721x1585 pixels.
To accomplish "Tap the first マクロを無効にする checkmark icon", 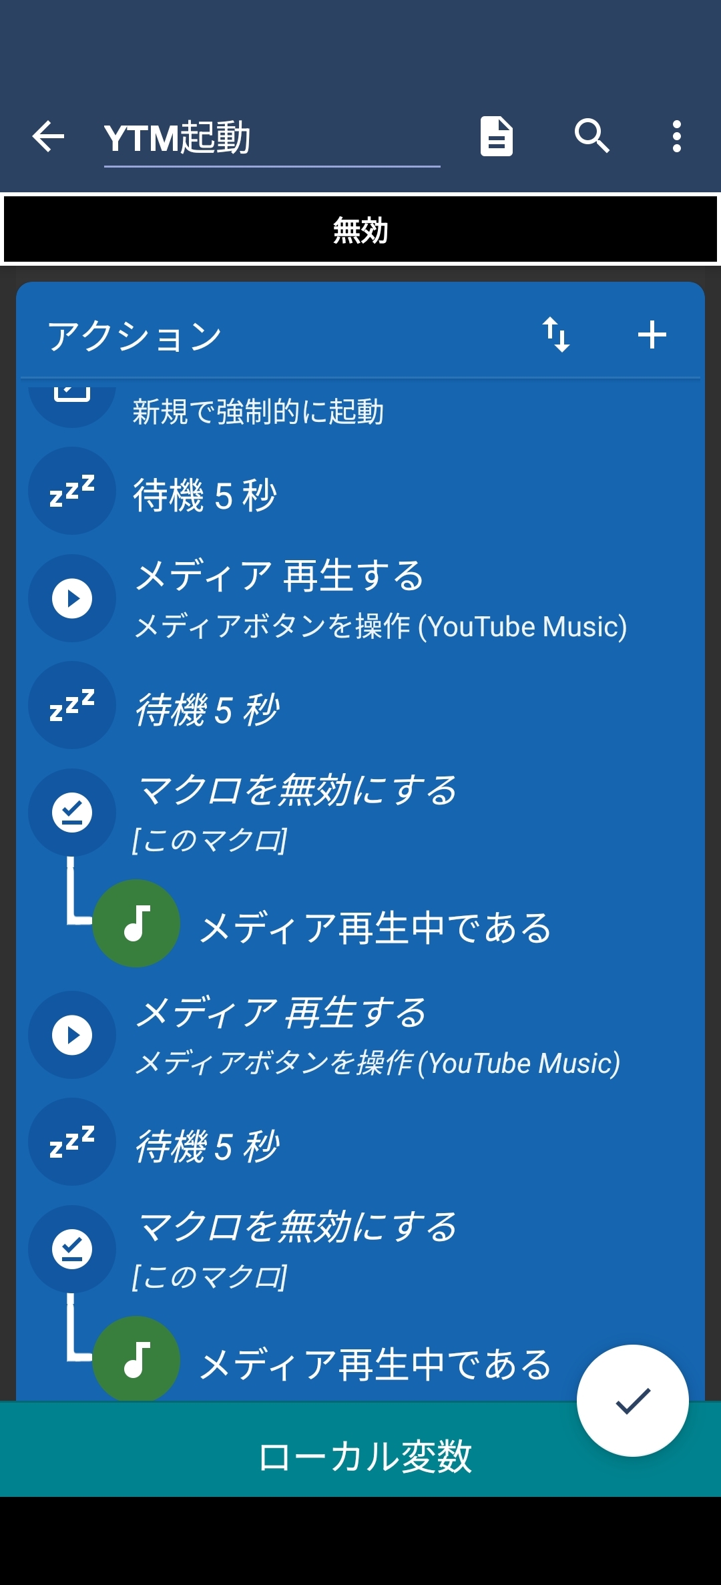I will (72, 813).
